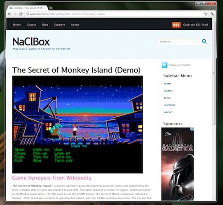Focus the Search... input field

pyautogui.click(x=180, y=42)
